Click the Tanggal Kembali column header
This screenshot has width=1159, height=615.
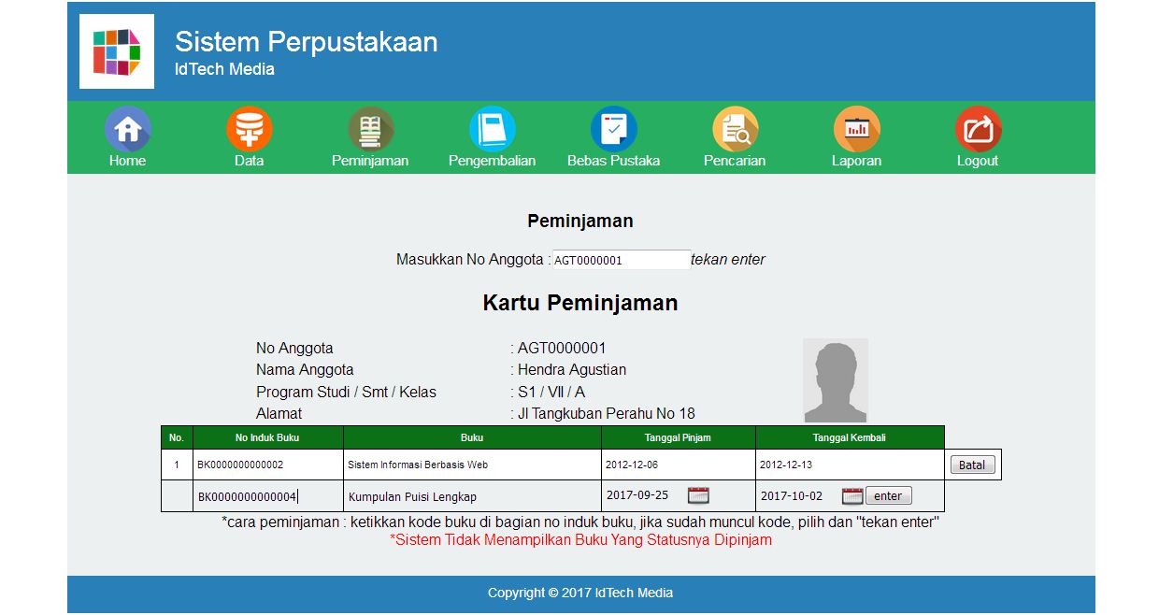pyautogui.click(x=850, y=437)
